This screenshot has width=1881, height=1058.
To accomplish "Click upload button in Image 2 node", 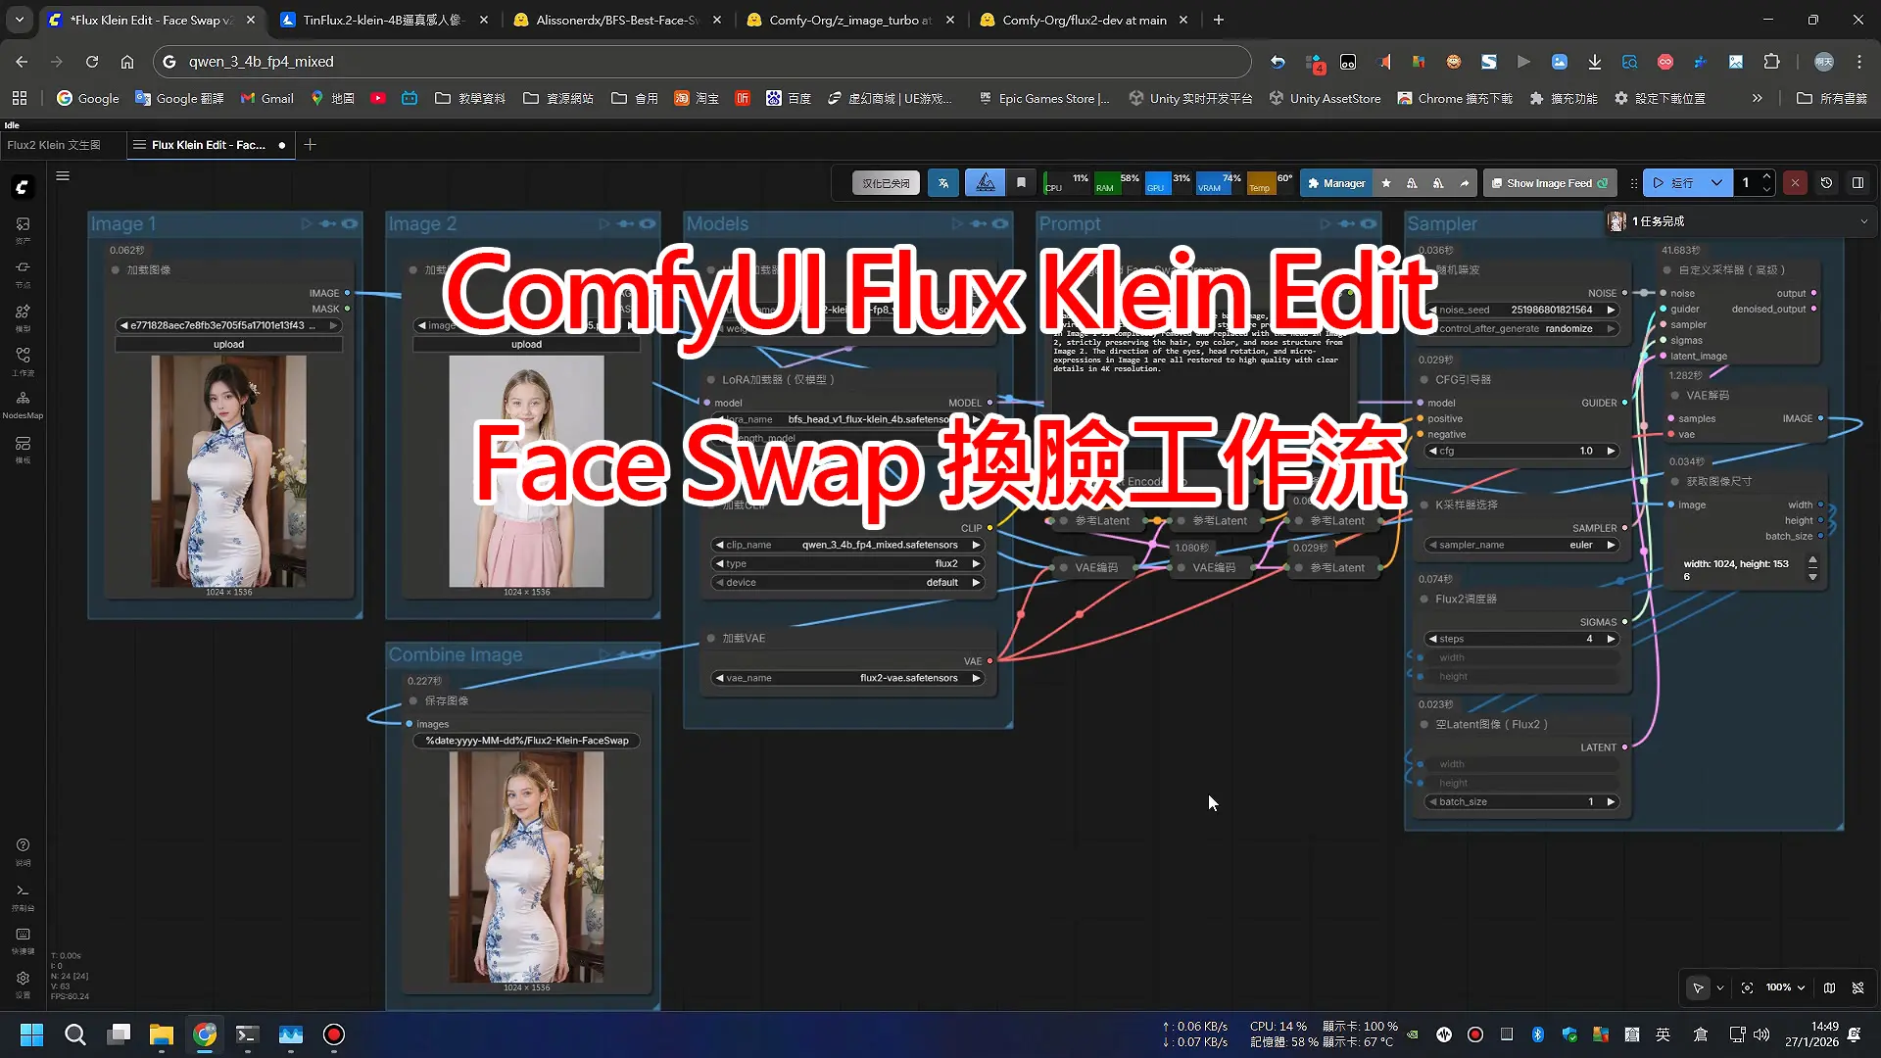I will pos(526,344).
